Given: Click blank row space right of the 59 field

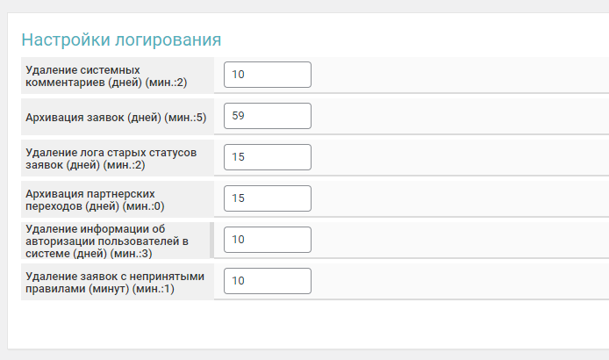Looking at the screenshot, I should pyautogui.click(x=456, y=116).
